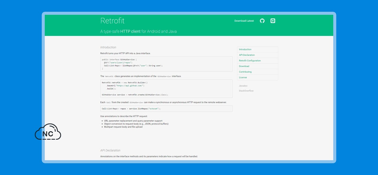The width and height of the screenshot is (378, 175).
Task: Click the Download Latest link
Action: [244, 21]
